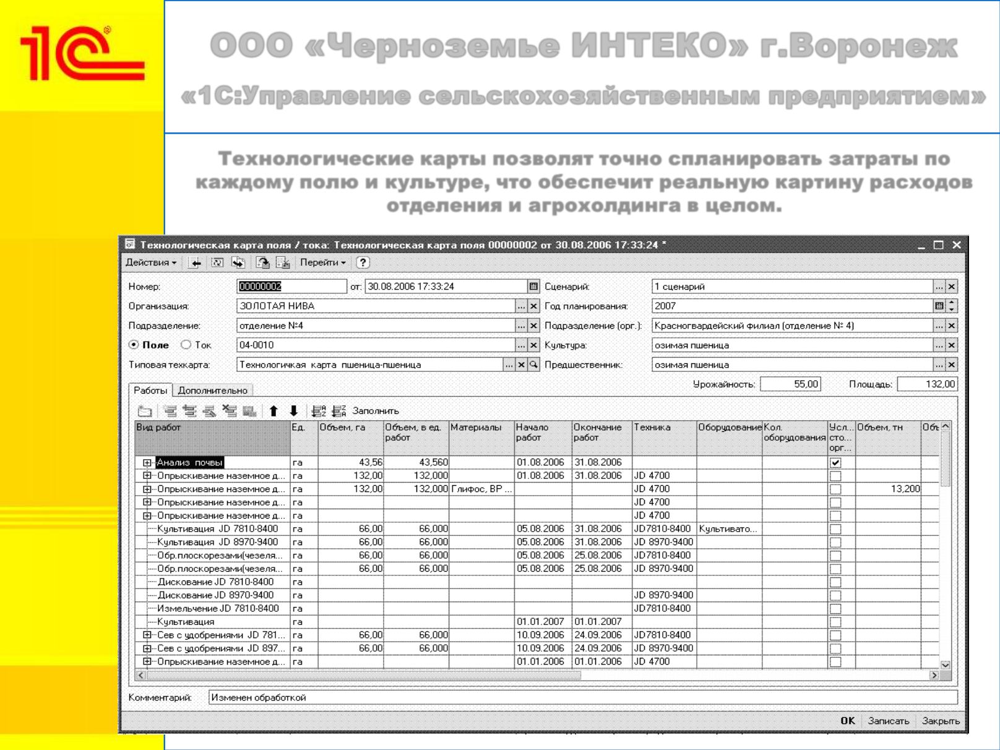Click ellipsis button for Подразделение (орг.) field

point(939,325)
